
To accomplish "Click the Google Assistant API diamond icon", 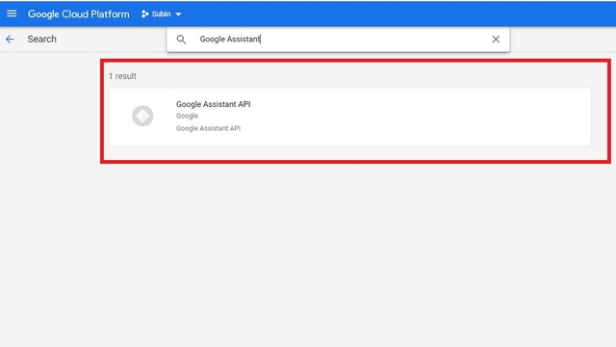I will pos(142,116).
